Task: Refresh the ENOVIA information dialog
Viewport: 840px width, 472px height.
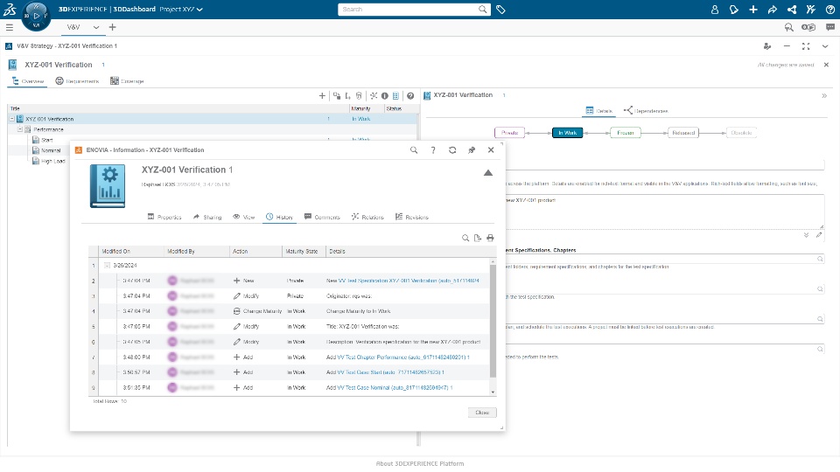Action: click(x=452, y=150)
